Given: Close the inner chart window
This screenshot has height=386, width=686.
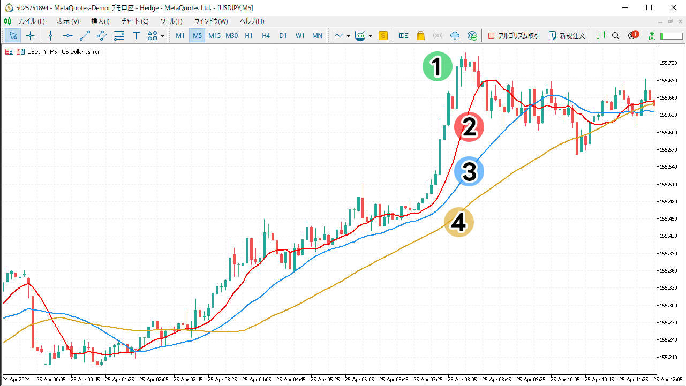Looking at the screenshot, I should (679, 21).
